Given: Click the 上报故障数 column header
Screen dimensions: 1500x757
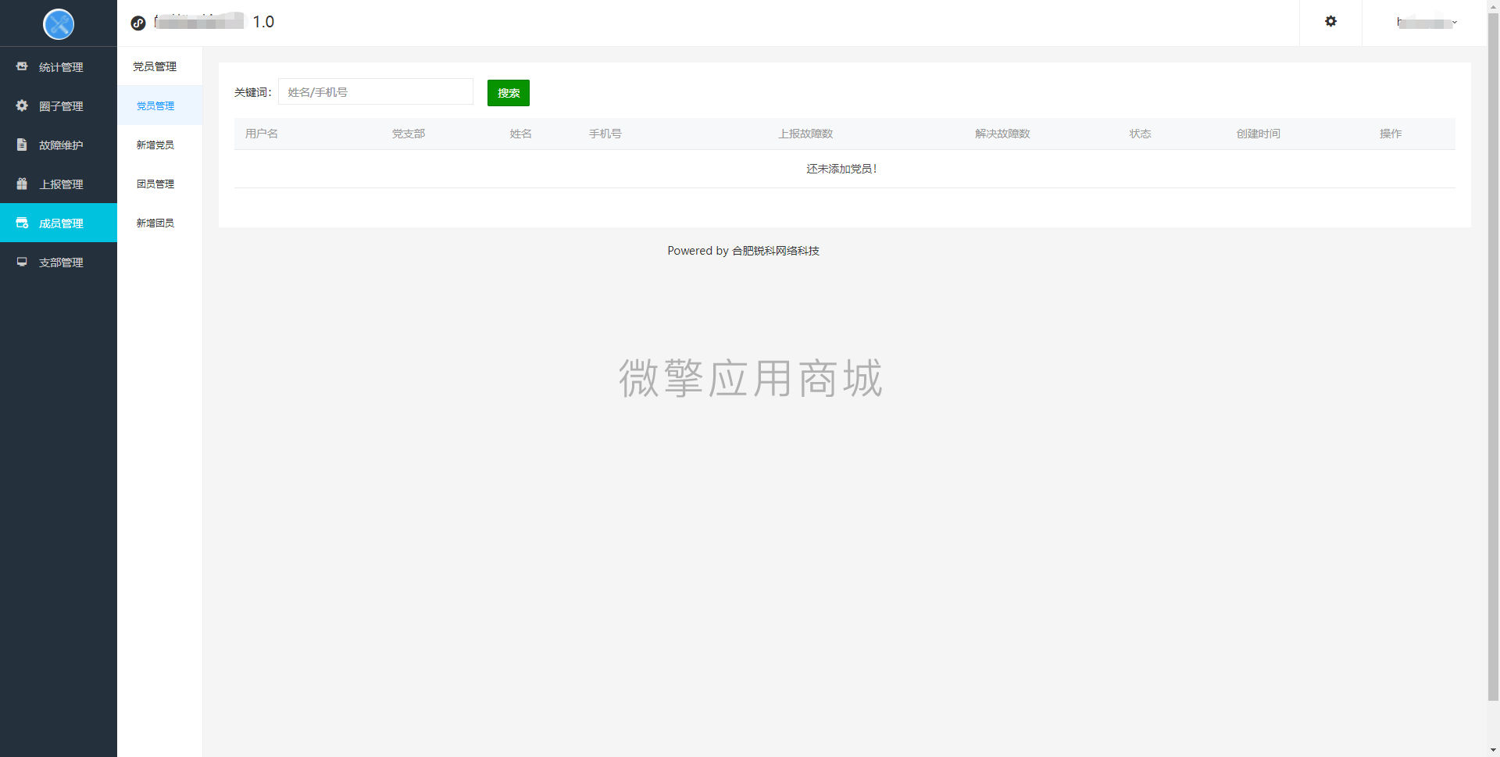Looking at the screenshot, I should click(805, 134).
